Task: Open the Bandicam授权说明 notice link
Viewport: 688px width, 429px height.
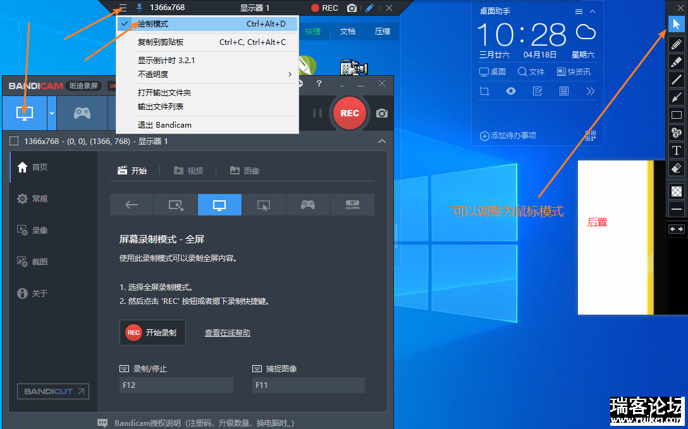Action: click(204, 423)
